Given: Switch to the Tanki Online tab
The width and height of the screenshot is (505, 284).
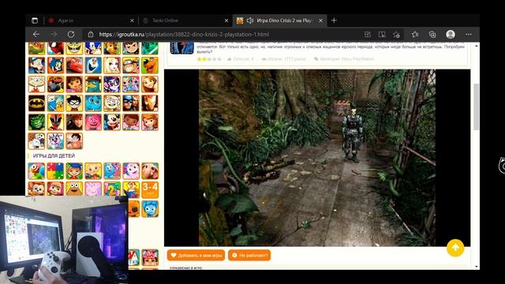Looking at the screenshot, I should 185,21.
